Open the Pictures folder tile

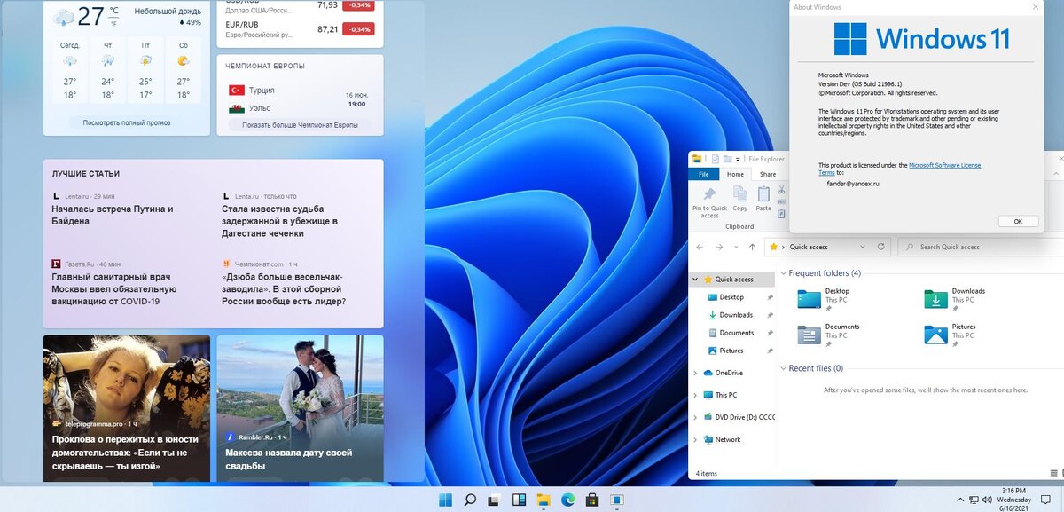[x=950, y=335]
